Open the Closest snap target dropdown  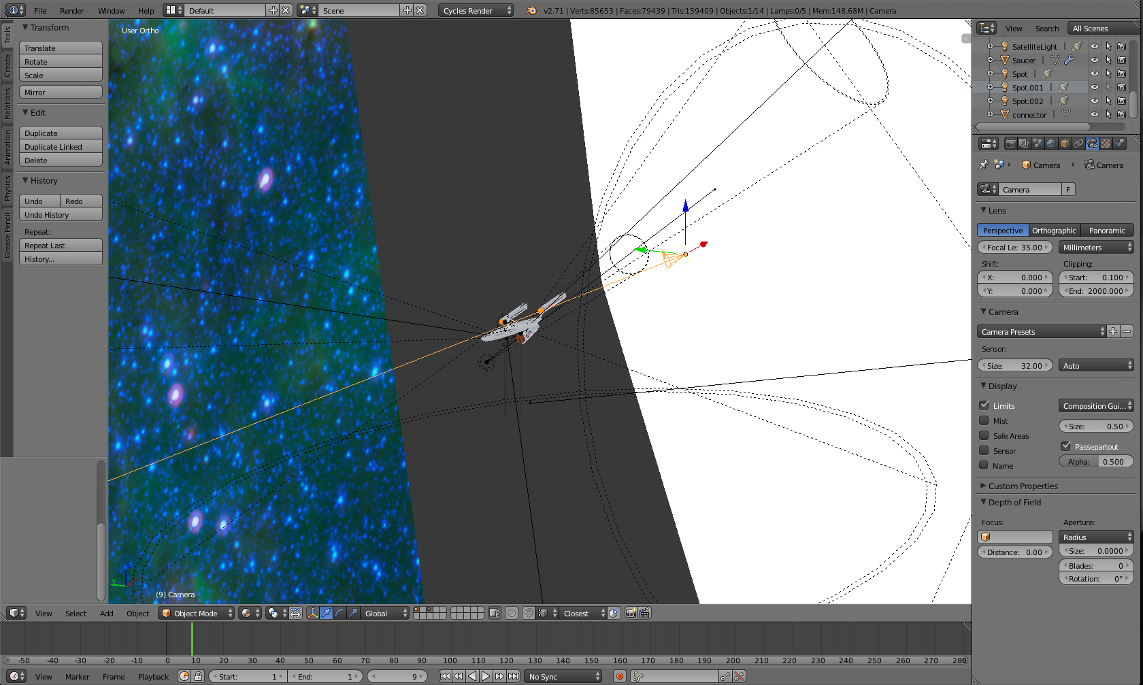click(583, 613)
